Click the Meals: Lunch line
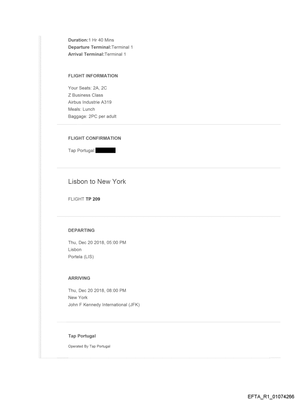304x400 pixels. pyautogui.click(x=82, y=109)
